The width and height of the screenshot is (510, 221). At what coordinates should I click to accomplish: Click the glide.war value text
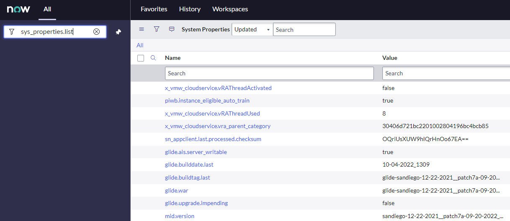point(441,190)
